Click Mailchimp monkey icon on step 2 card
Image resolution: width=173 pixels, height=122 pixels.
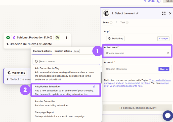(9, 73)
